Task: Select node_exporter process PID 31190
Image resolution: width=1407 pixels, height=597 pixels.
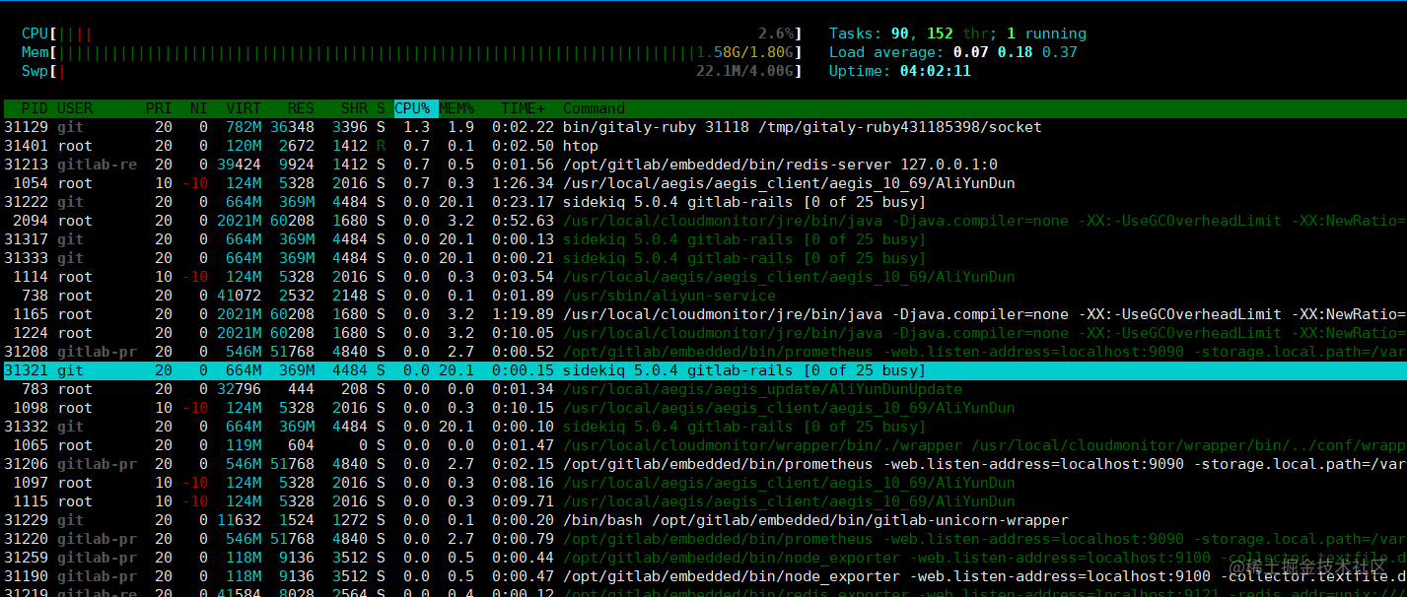Action: tap(703, 576)
